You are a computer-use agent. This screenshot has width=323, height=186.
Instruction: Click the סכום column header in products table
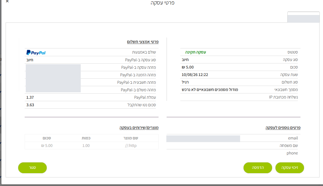pyautogui.click(x=47, y=138)
